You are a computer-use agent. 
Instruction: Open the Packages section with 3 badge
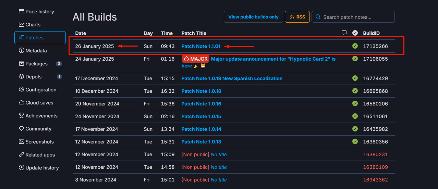[x=36, y=64]
